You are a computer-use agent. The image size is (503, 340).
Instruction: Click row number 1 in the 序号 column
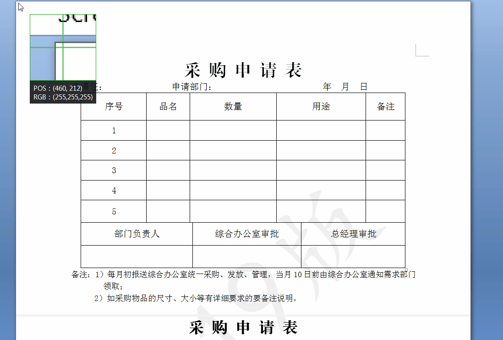(x=114, y=131)
